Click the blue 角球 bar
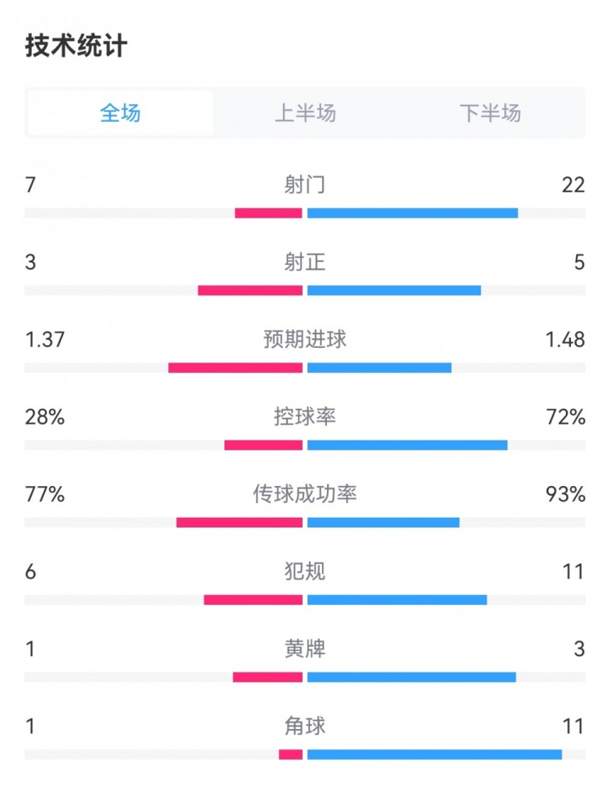Image resolution: width=610 pixels, height=790 pixels. coord(434,754)
